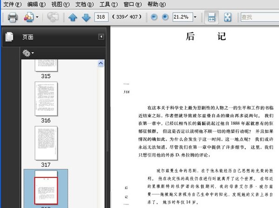Open the zoom percentage dropdown

point(195,18)
